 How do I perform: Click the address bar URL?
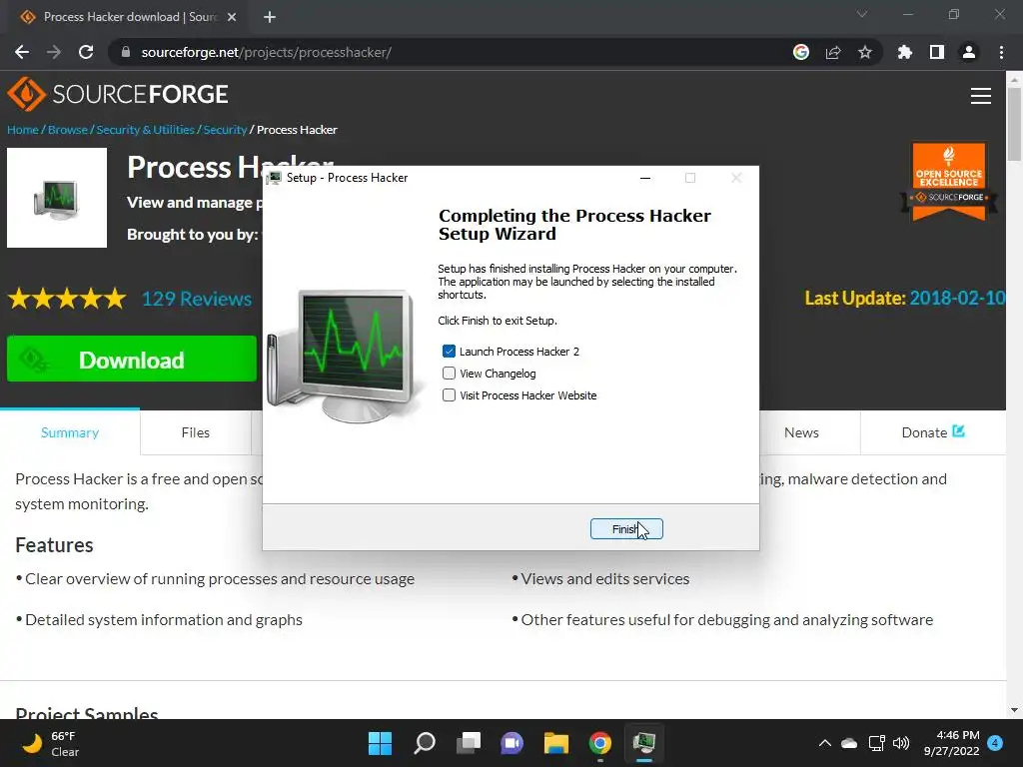266,52
